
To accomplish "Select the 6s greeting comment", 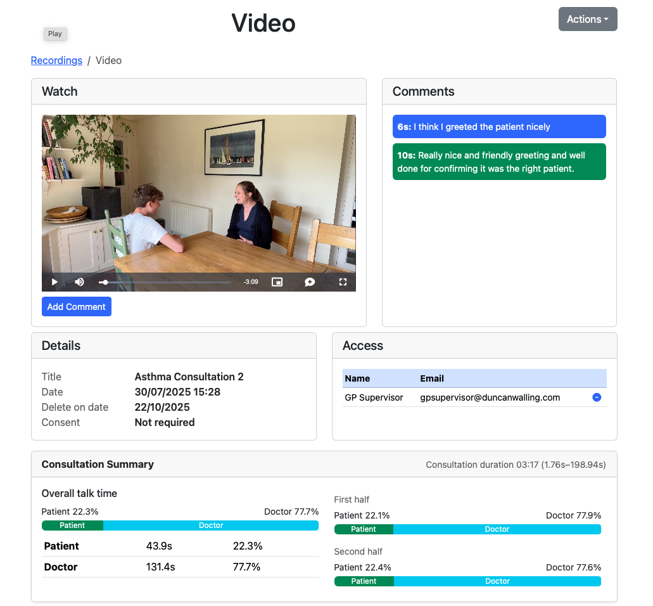I will pyautogui.click(x=499, y=127).
